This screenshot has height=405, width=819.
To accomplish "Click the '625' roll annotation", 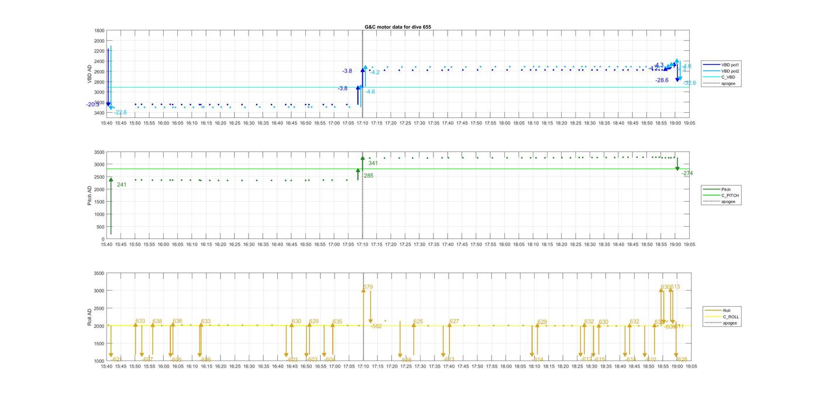I will pyautogui.click(x=418, y=321).
